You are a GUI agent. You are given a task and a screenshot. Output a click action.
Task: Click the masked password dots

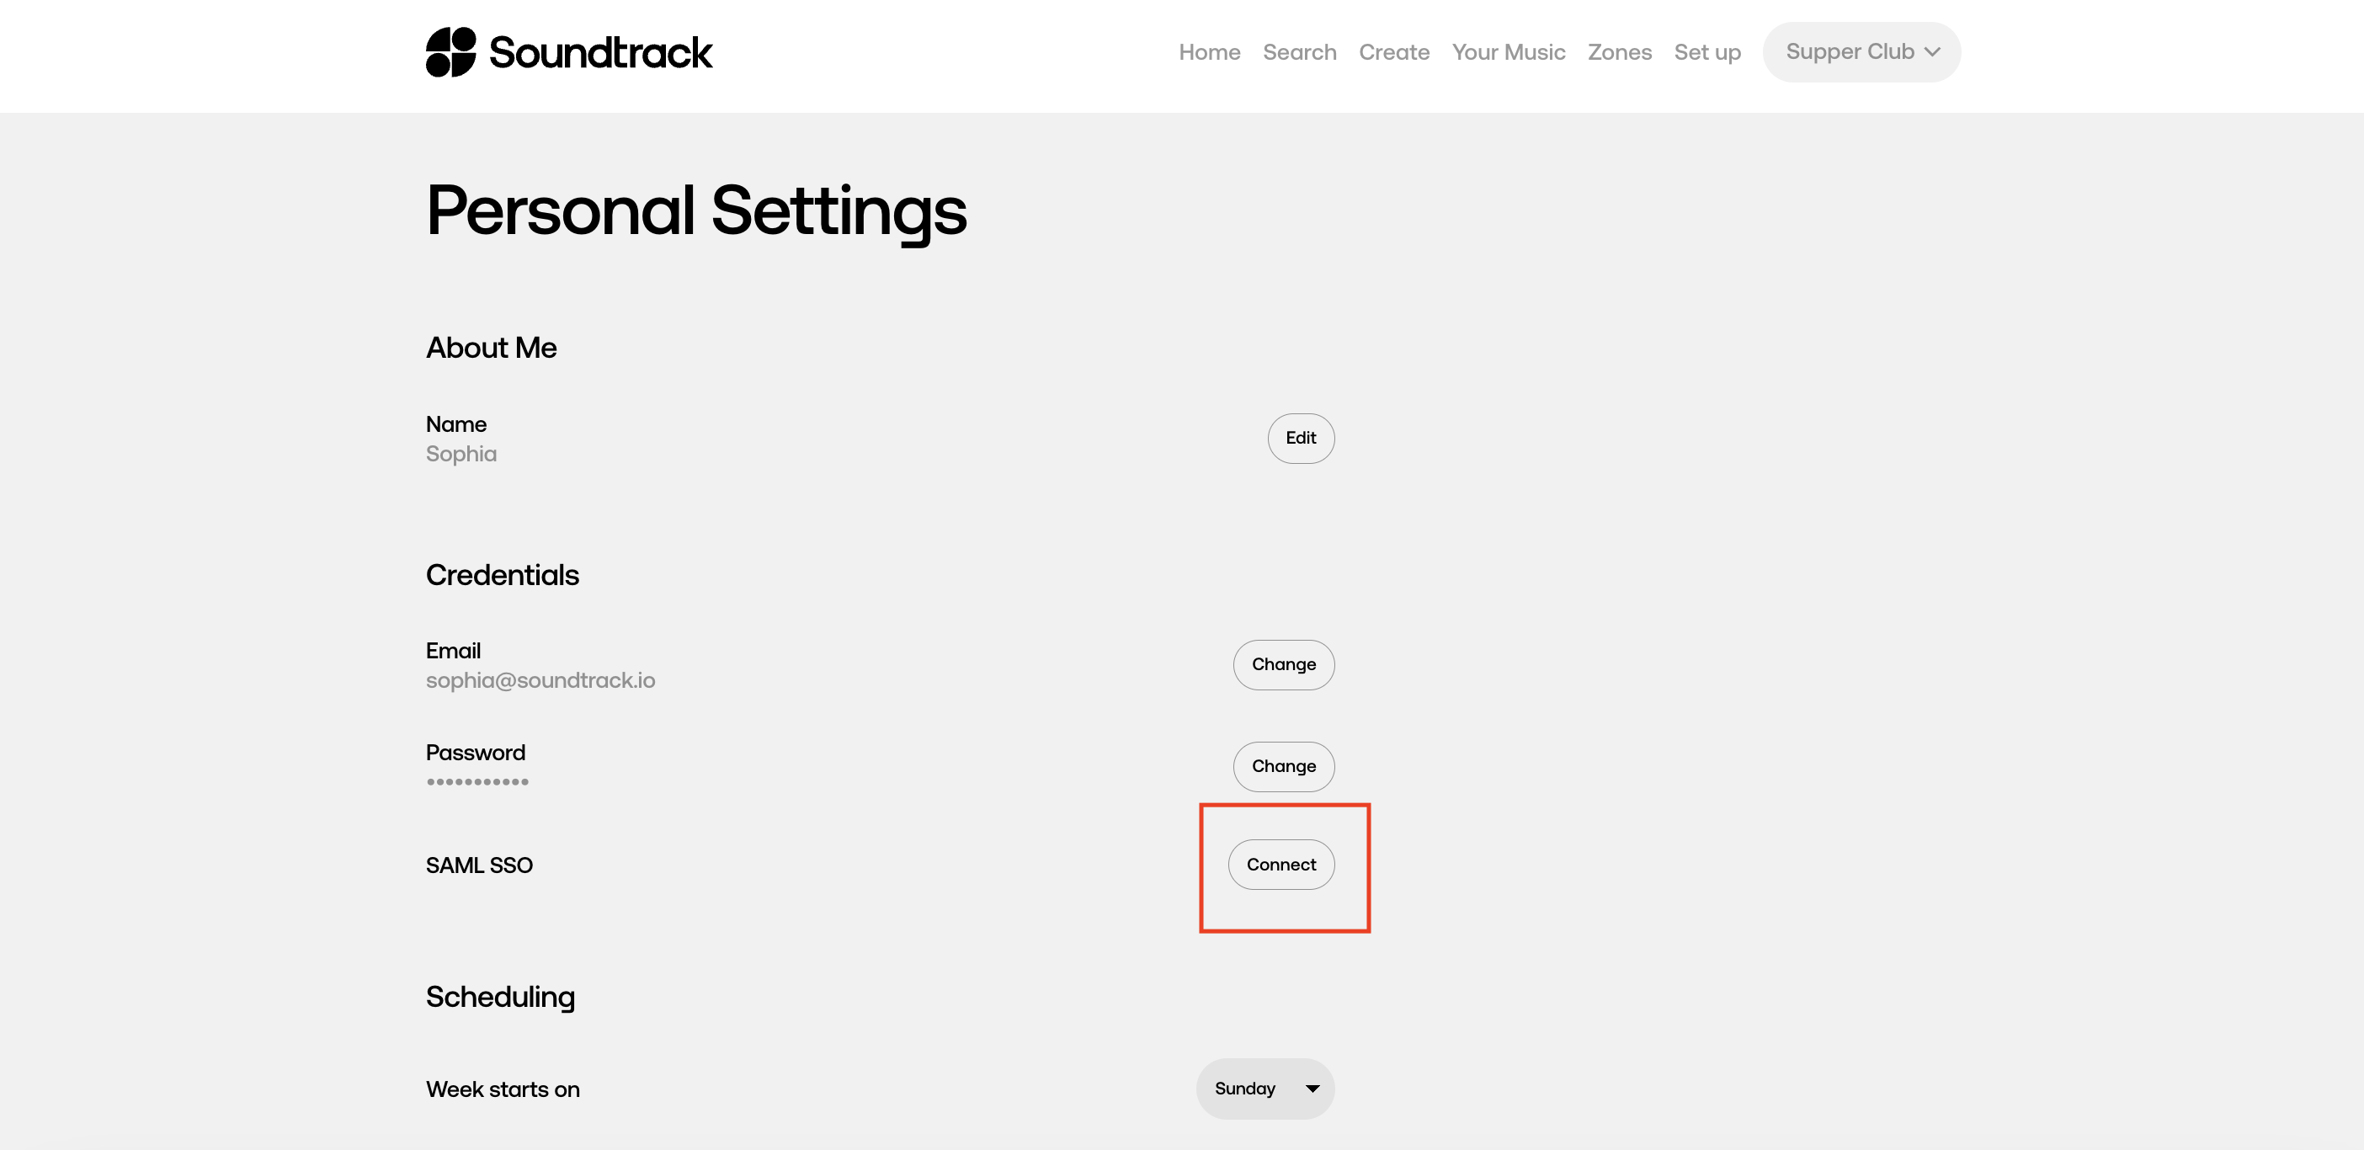[477, 783]
